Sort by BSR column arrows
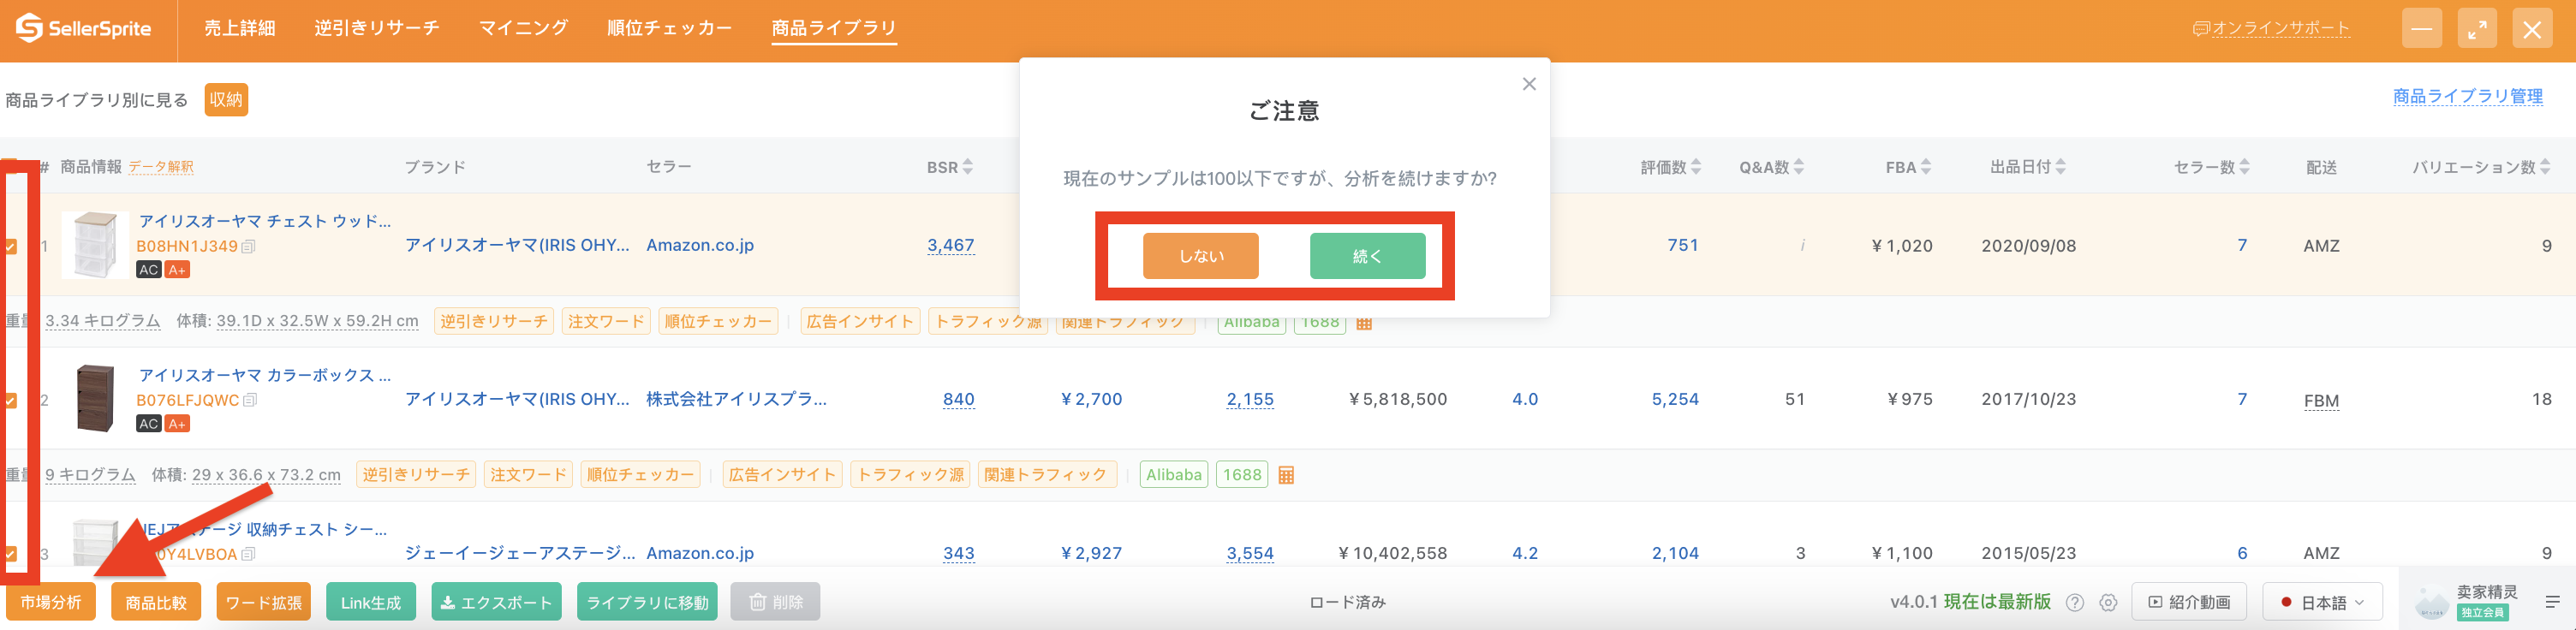 (968, 167)
